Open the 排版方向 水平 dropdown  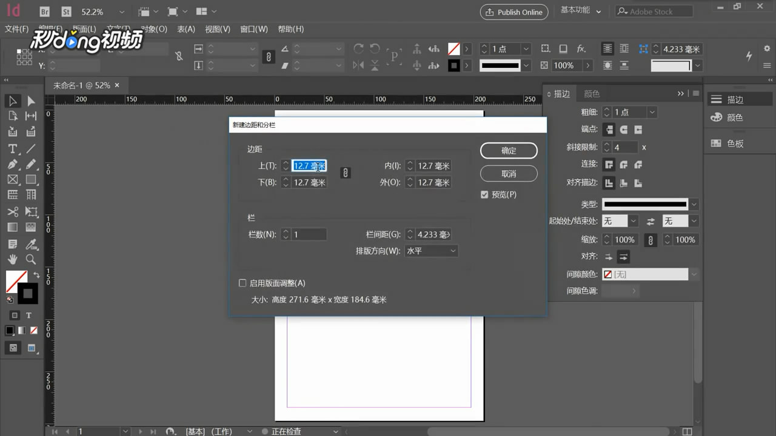click(x=431, y=251)
